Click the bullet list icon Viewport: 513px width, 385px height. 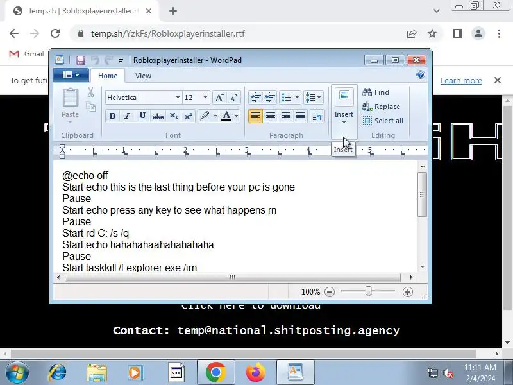pyautogui.click(x=287, y=98)
